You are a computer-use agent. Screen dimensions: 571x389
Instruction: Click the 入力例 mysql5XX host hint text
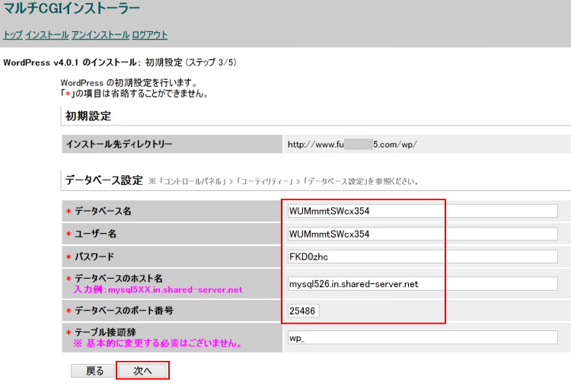pyautogui.click(x=158, y=290)
